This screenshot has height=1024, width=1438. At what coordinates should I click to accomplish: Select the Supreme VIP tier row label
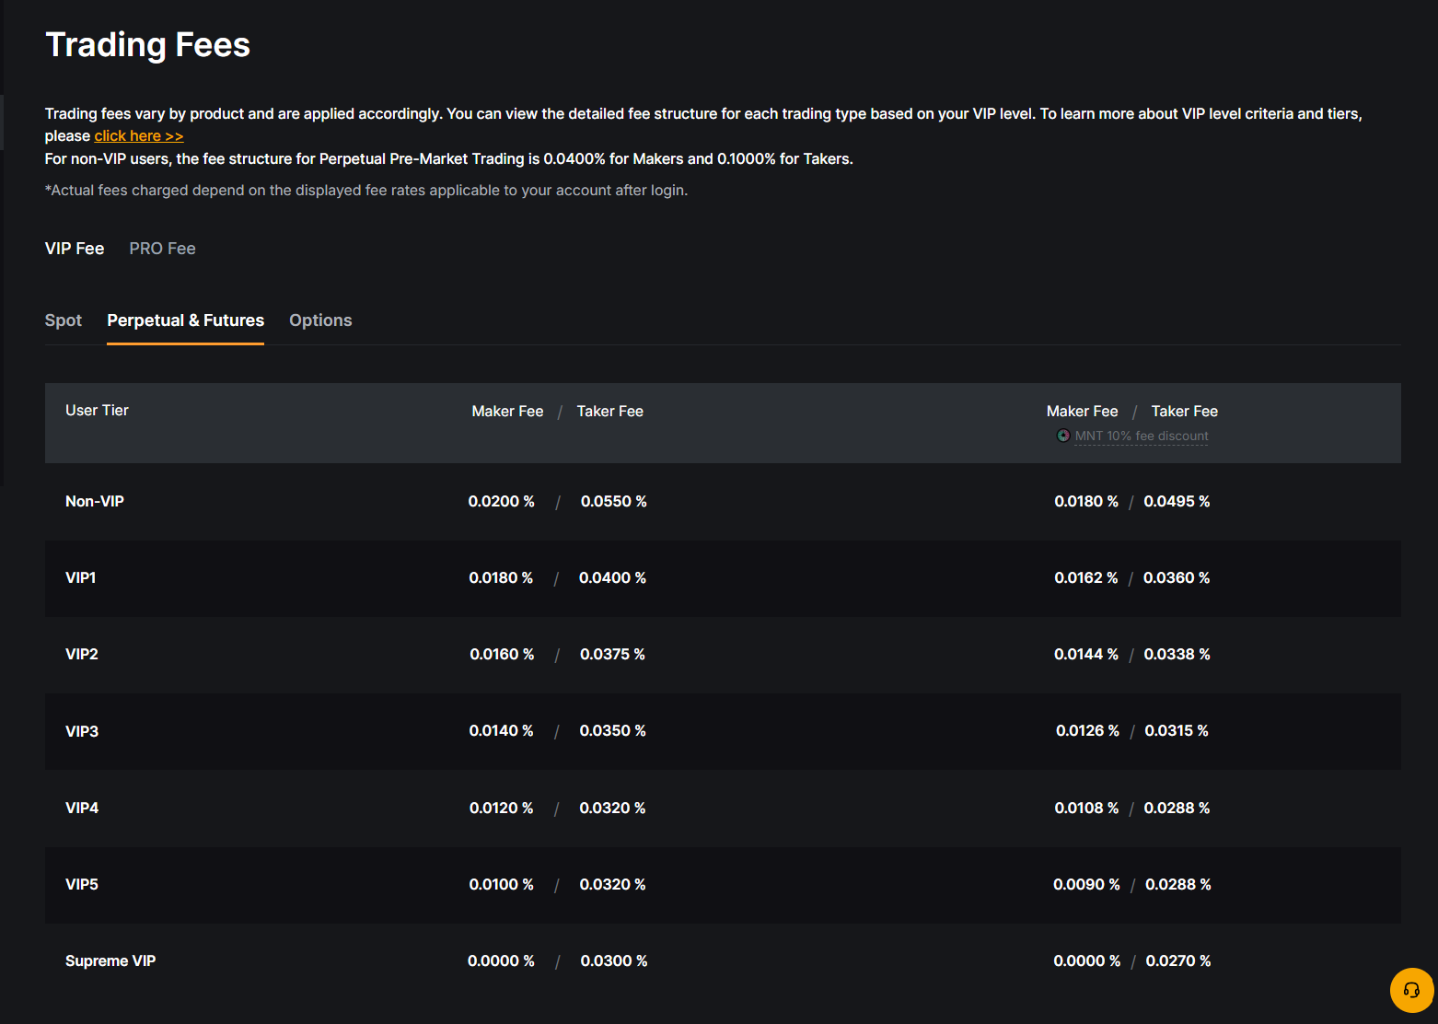(x=110, y=961)
